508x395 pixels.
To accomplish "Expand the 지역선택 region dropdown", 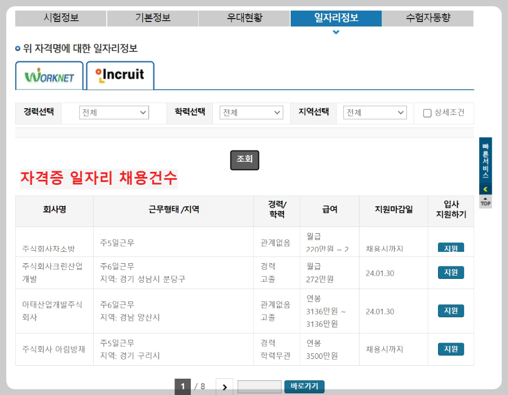I will 375,112.
